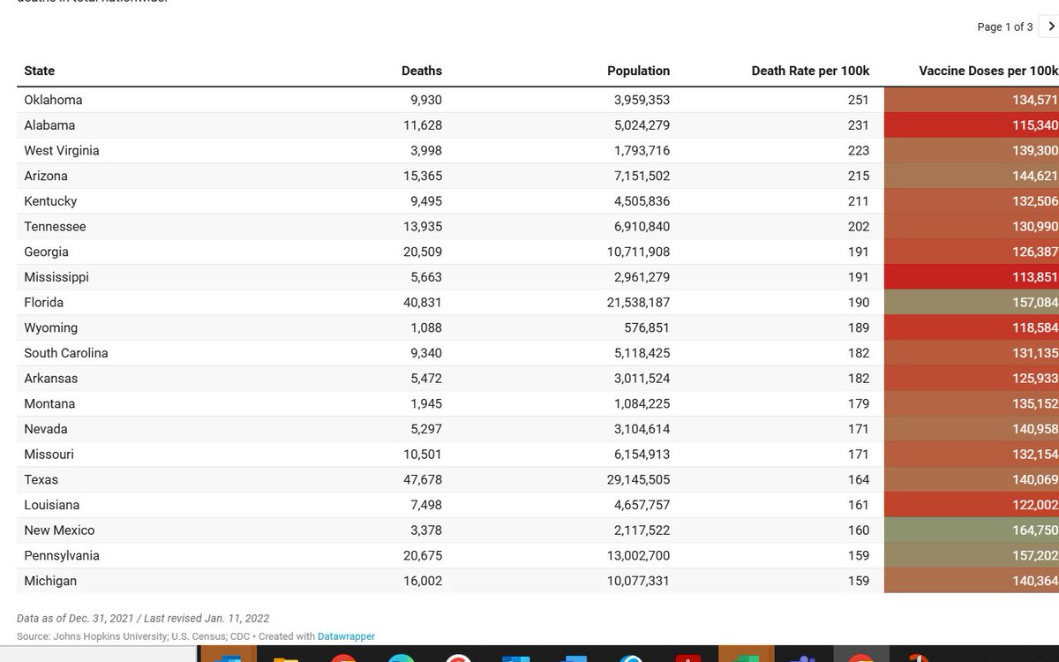
Task: Click the Georgia state name
Action: click(46, 252)
